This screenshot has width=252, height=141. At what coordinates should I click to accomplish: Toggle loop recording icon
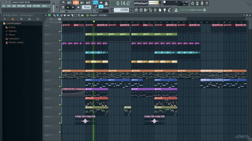pos(88,3)
